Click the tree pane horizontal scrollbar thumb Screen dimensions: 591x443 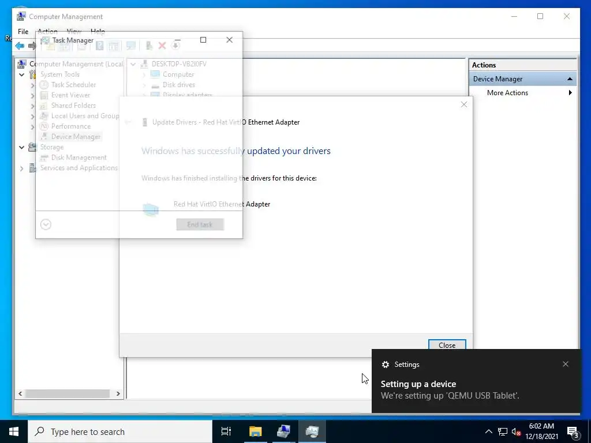point(68,393)
